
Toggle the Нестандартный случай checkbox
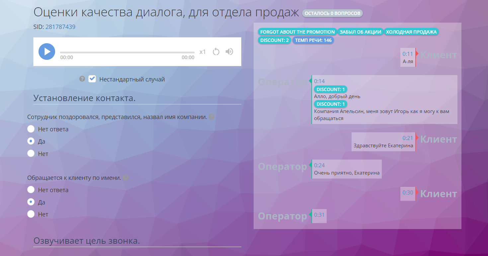pos(92,79)
